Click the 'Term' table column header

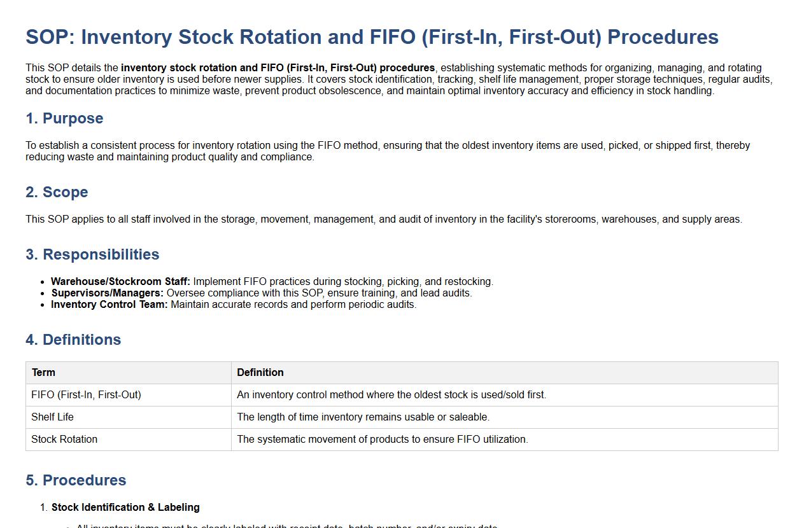pyautogui.click(x=43, y=373)
